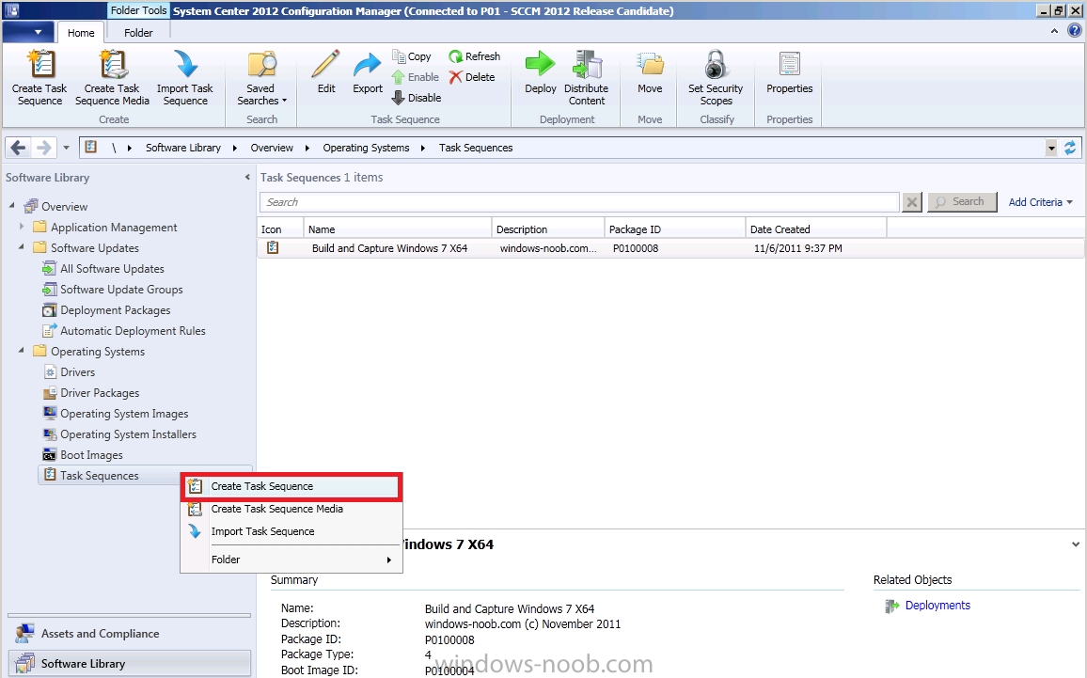Collapse the Software Library navigation pane
This screenshot has width=1087, height=678.
247,178
